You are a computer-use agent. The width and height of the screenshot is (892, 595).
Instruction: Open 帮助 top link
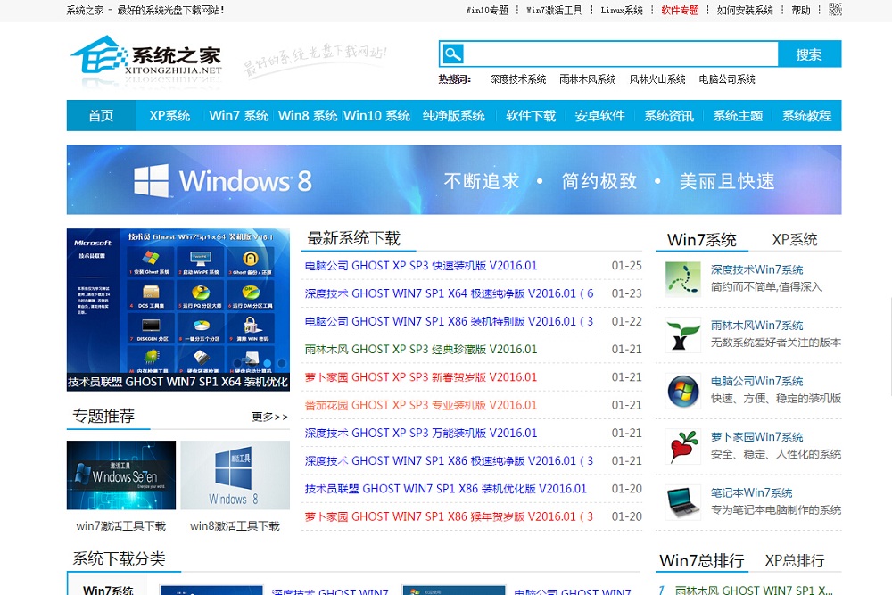[800, 10]
